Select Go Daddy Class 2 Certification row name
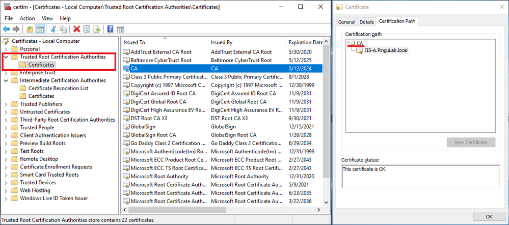 168,144
